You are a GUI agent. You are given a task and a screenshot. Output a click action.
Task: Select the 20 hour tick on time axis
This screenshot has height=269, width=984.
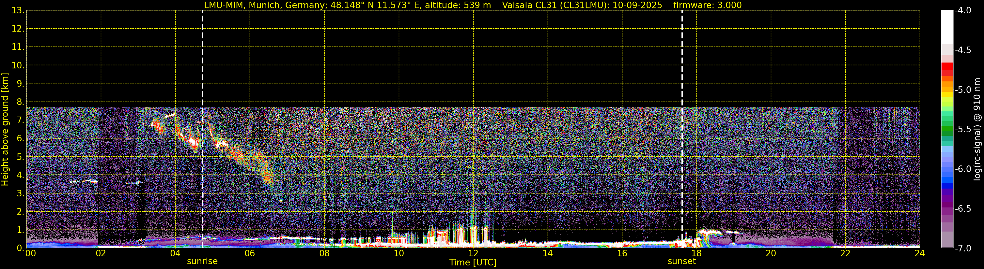pos(771,254)
